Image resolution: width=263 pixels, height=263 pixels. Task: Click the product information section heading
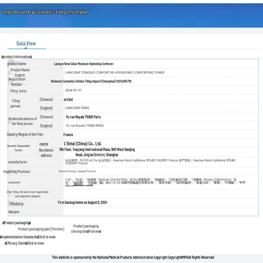tap(17, 57)
